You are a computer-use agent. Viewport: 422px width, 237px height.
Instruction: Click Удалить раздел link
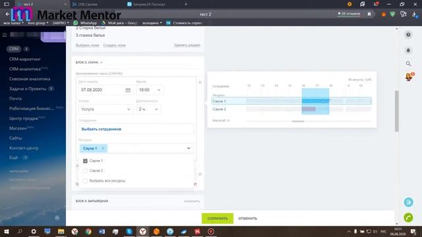point(187,45)
